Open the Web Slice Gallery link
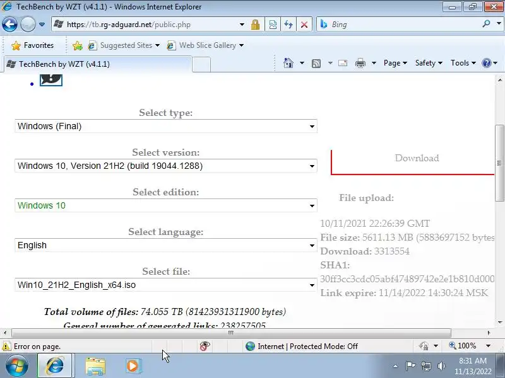This screenshot has height=378, width=505. click(205, 45)
